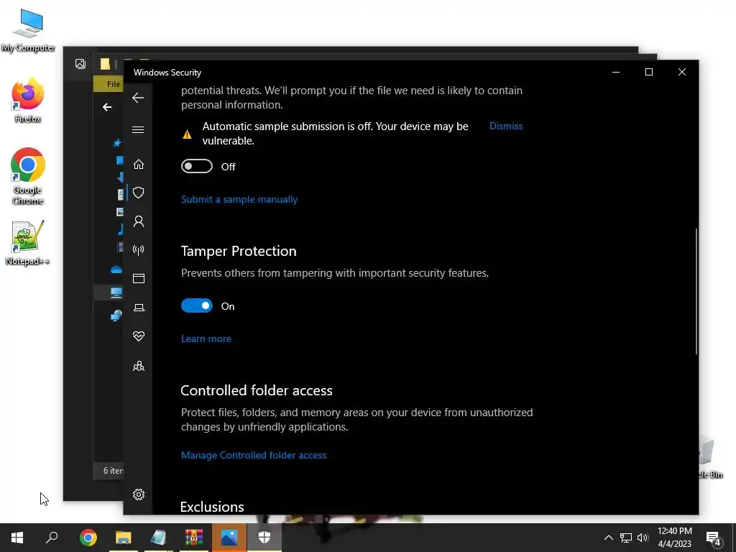Dismiss the sample submission warning

505,126
